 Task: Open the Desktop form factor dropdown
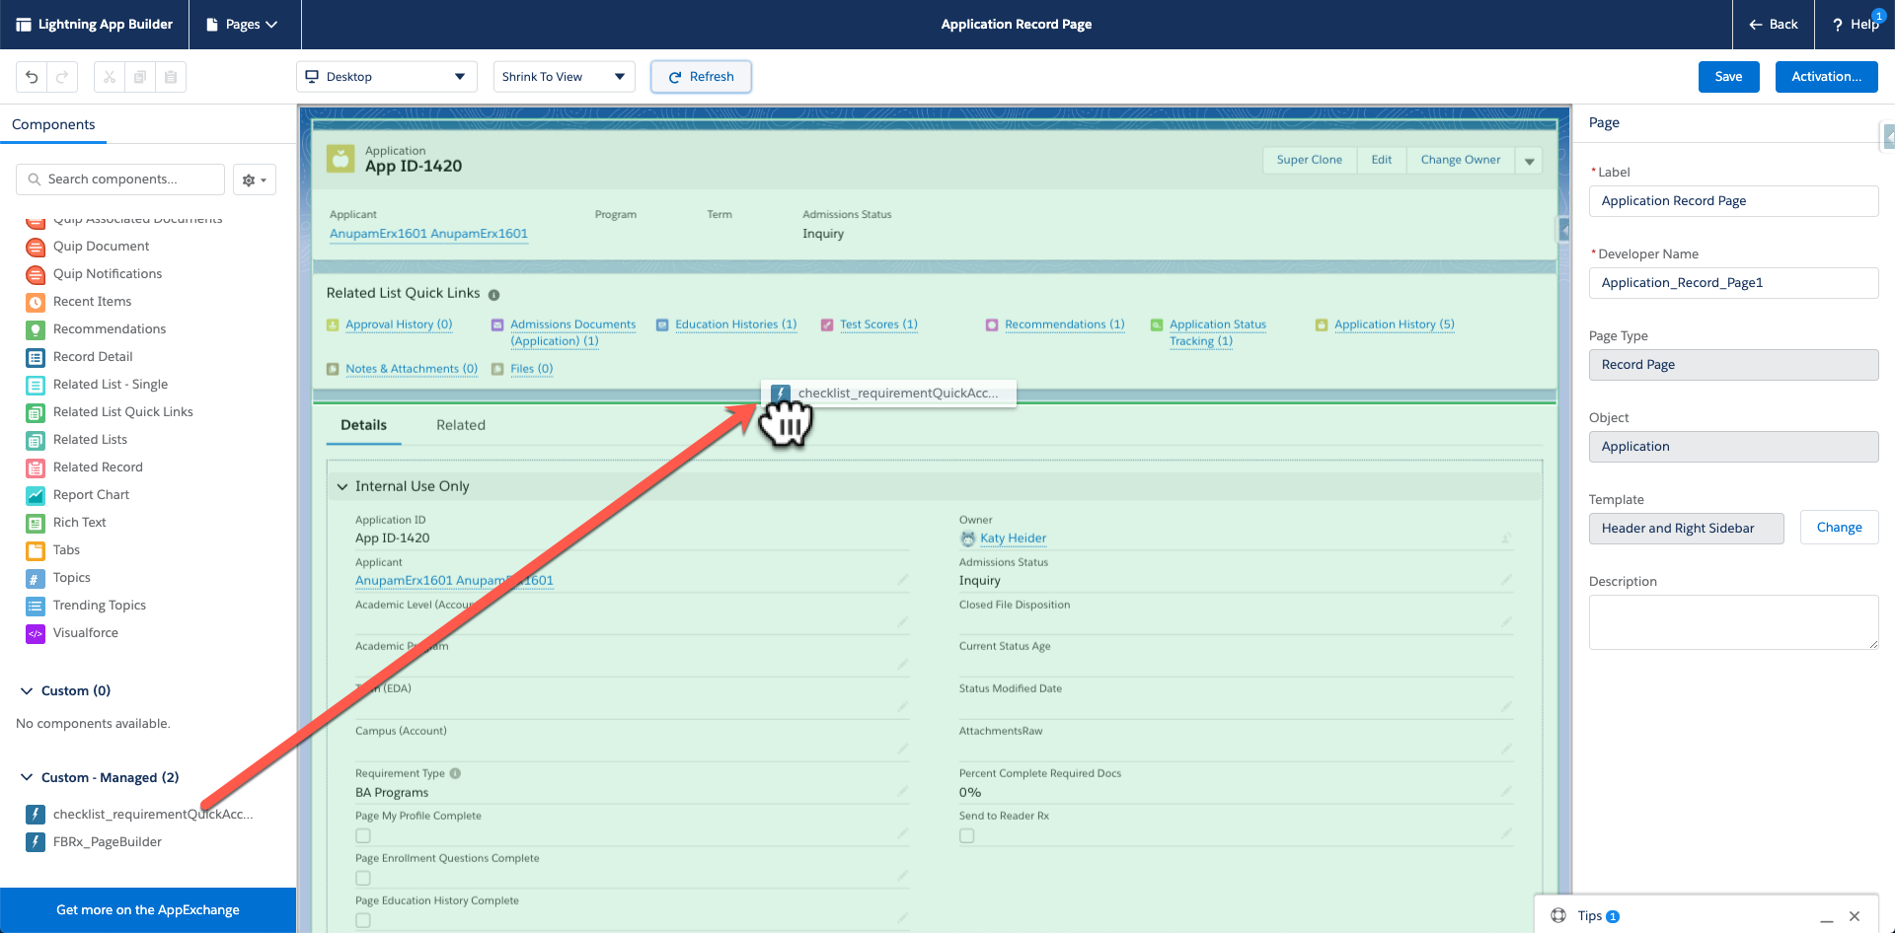(x=386, y=77)
